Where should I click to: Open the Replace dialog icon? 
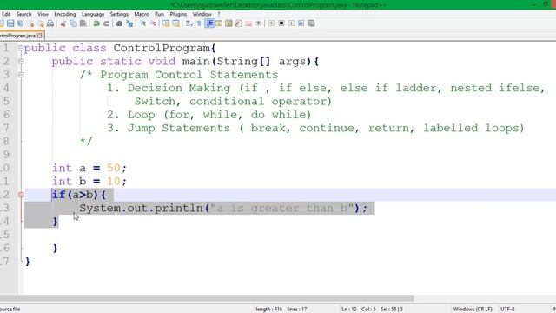point(129,23)
